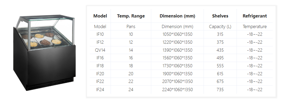Select the Pans subheader cell

pyautogui.click(x=131, y=26)
